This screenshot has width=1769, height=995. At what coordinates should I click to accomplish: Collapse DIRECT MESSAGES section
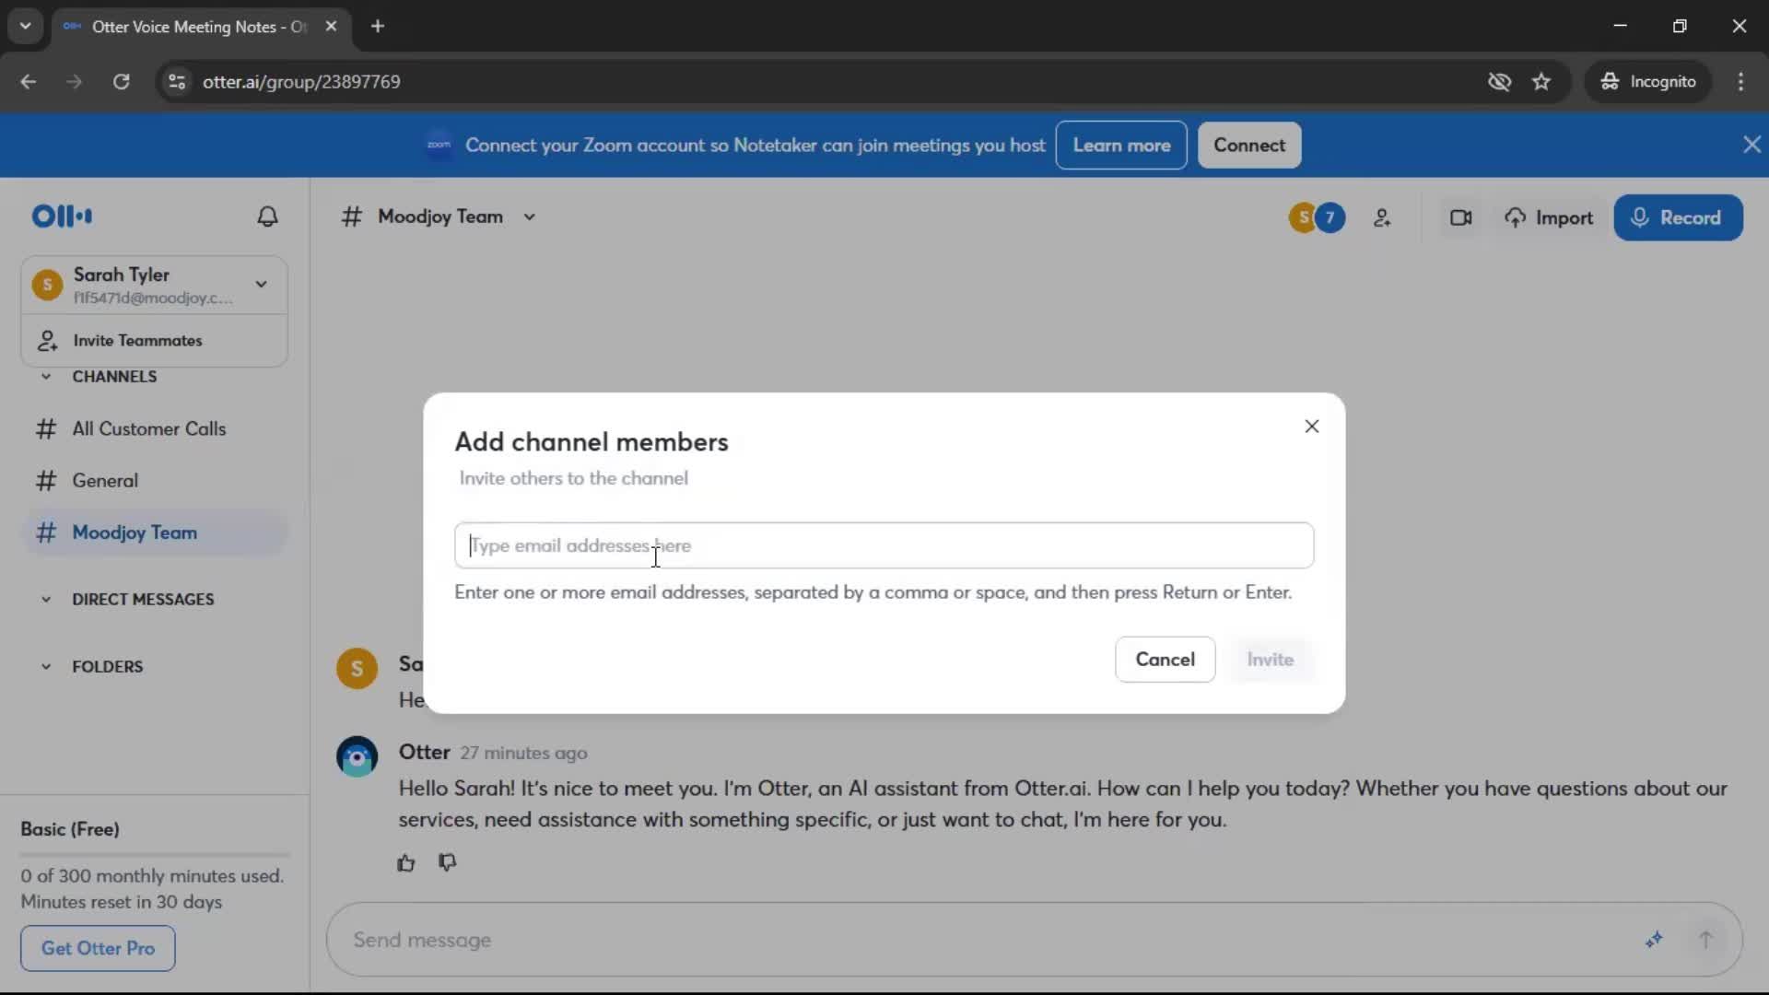(46, 600)
